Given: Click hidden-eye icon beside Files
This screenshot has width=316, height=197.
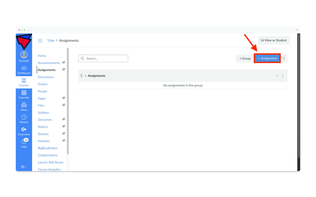Looking at the screenshot, I should pyautogui.click(x=64, y=105).
